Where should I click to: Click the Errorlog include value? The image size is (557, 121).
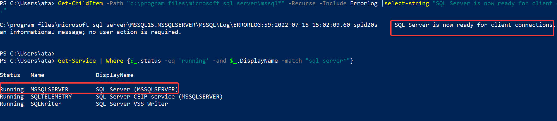click(x=364, y=3)
